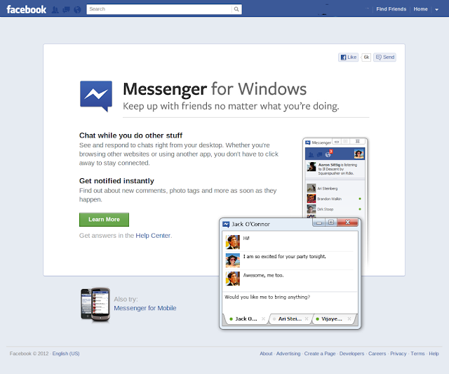Click the search magnifier button

click(236, 9)
